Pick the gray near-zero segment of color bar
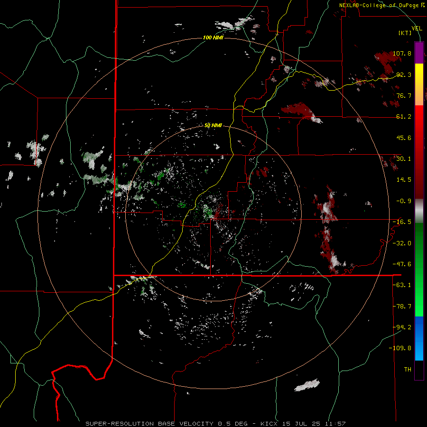The image size is (427, 427). click(419, 211)
